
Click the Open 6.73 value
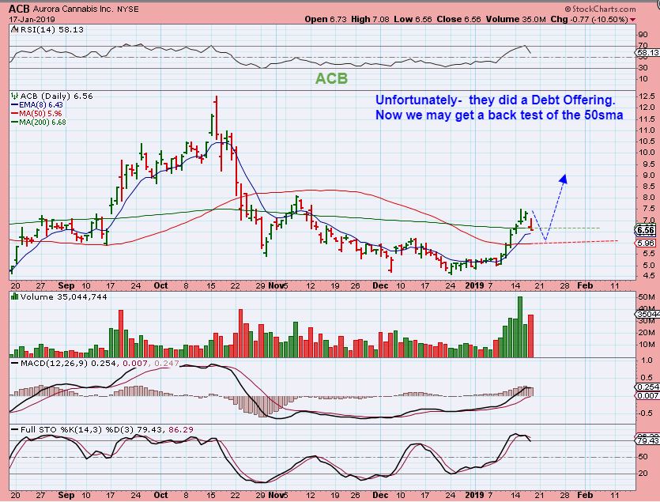click(326, 20)
